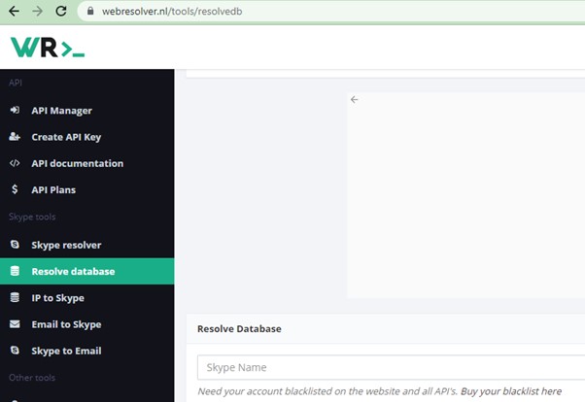Open API Plans menu item
The height and width of the screenshot is (402, 585).
tap(53, 189)
